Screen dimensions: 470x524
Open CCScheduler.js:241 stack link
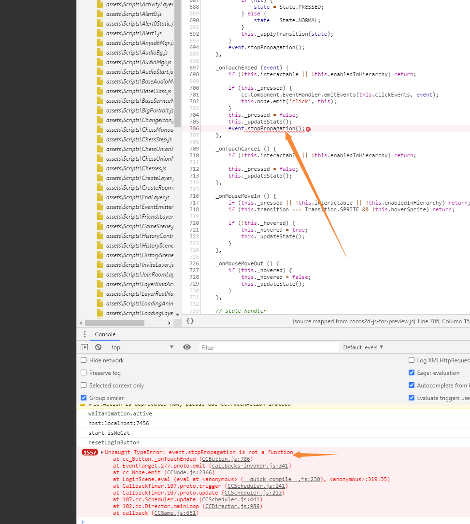256,486
